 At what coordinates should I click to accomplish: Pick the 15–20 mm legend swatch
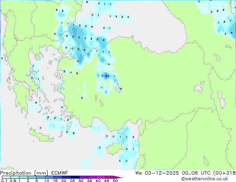tap(58, 177)
